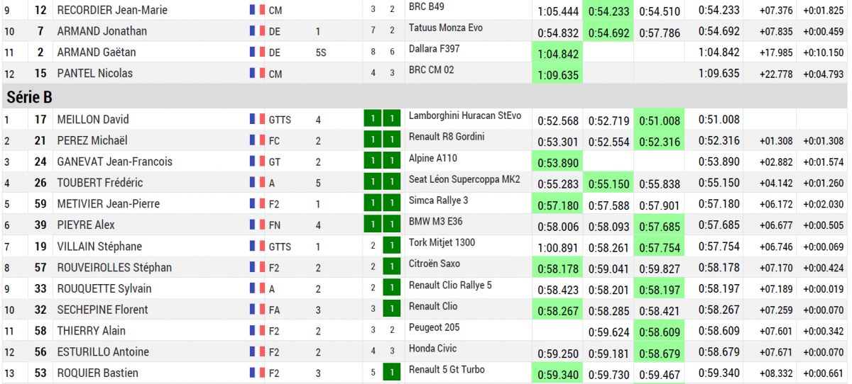
Task: Click the time 0:52.568 in MEILLON's row
Action: [x=558, y=120]
